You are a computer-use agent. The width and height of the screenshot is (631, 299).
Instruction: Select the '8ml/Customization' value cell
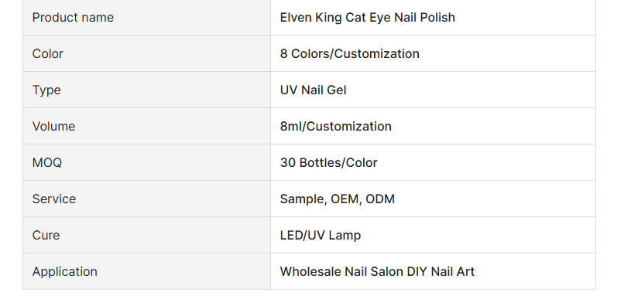433,126
